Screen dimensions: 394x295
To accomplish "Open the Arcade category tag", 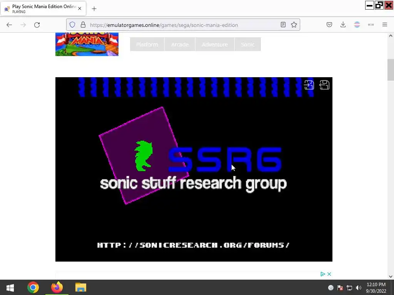I will coord(180,45).
